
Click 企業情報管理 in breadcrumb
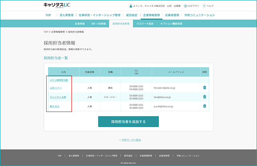58,32
